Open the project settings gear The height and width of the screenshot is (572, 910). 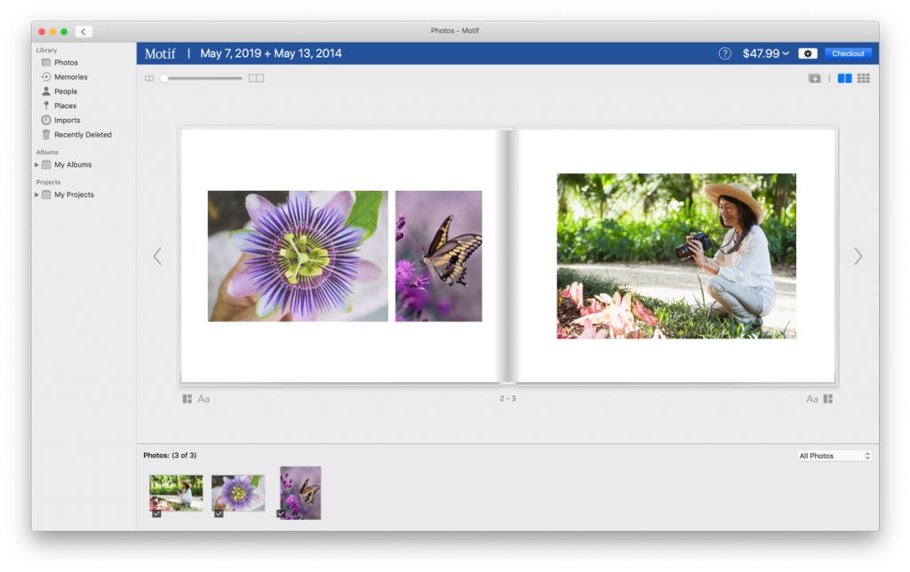(x=807, y=53)
